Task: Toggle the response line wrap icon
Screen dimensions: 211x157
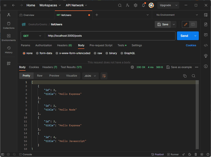Action: [x=104, y=76]
